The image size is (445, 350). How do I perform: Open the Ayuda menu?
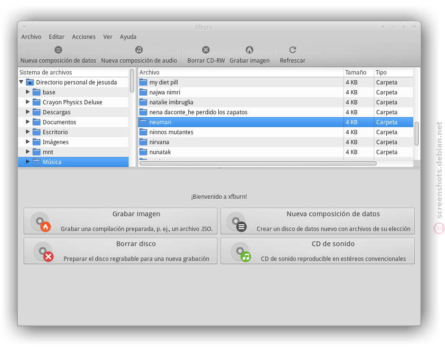[128, 37]
